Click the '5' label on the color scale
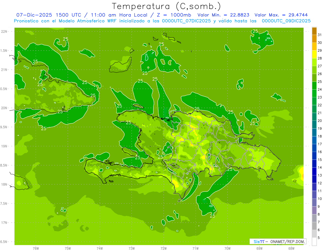327x252 pixels. [319, 238]
